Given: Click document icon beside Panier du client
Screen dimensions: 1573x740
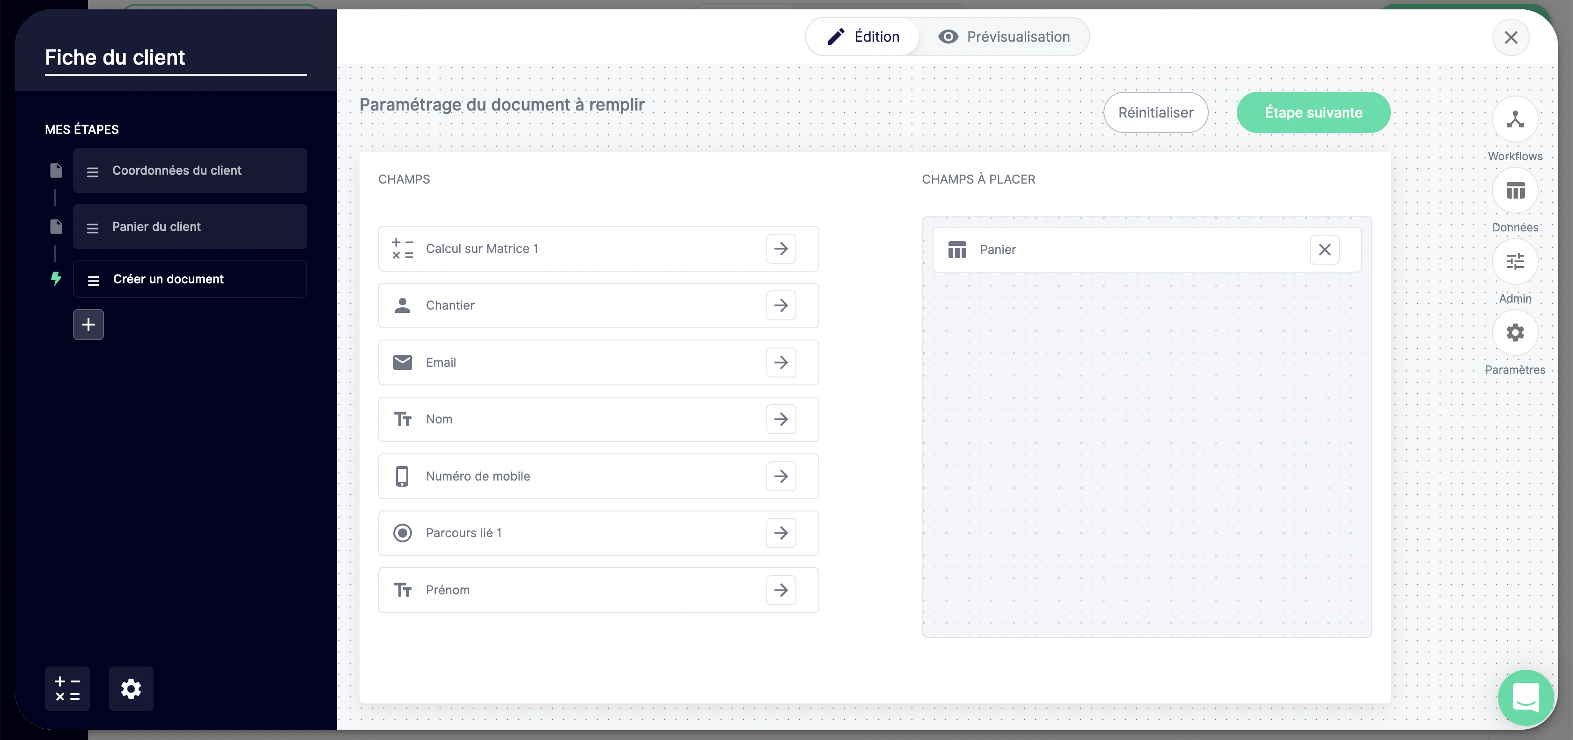Looking at the screenshot, I should coord(56,227).
